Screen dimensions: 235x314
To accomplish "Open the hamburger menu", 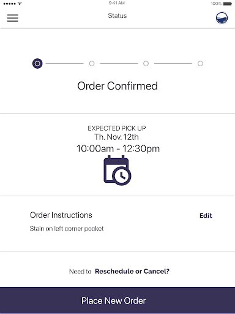I will [x=13, y=18].
